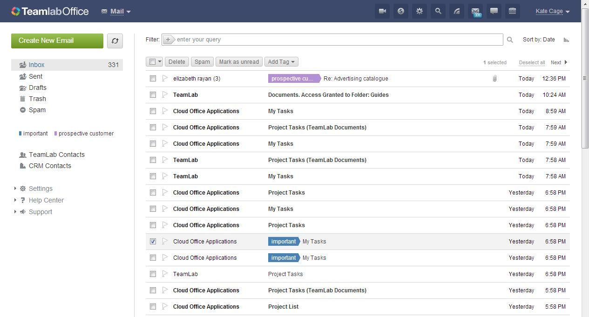Check the TeamLab Project Tasks 6:58 PM checkbox
Viewport: 589px width, 317px height.
[153, 274]
